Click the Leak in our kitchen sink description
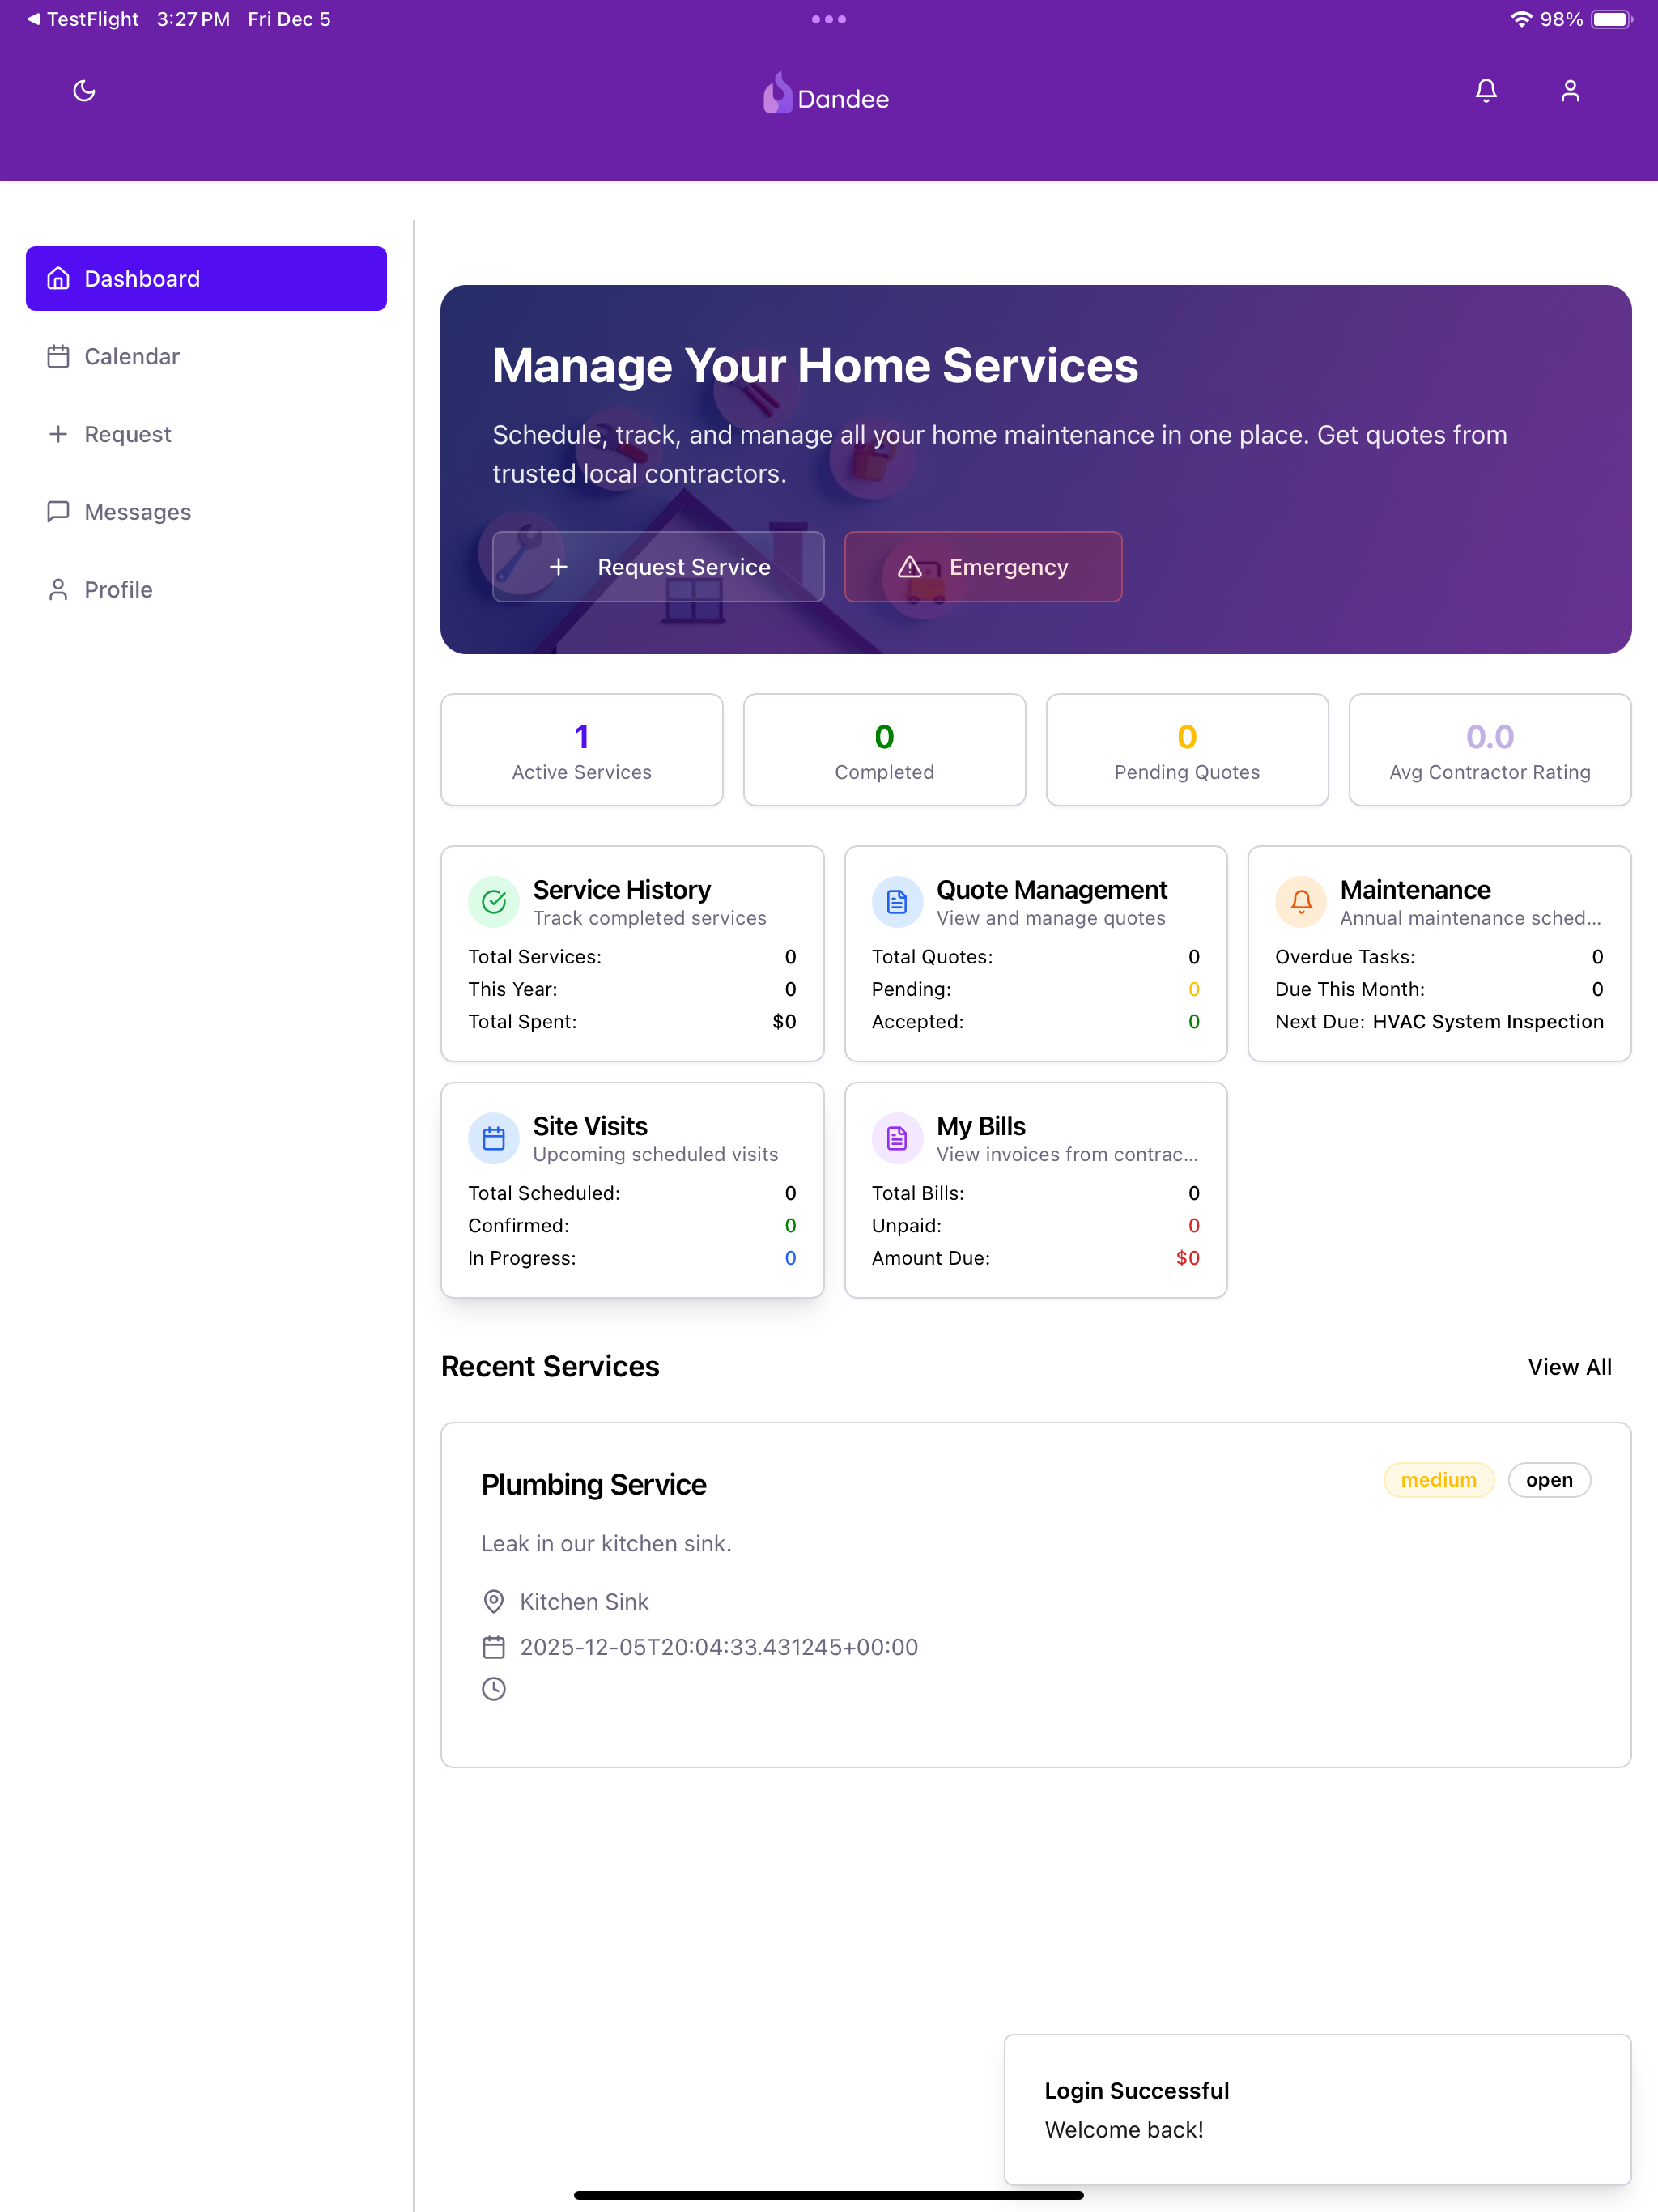 click(606, 1544)
